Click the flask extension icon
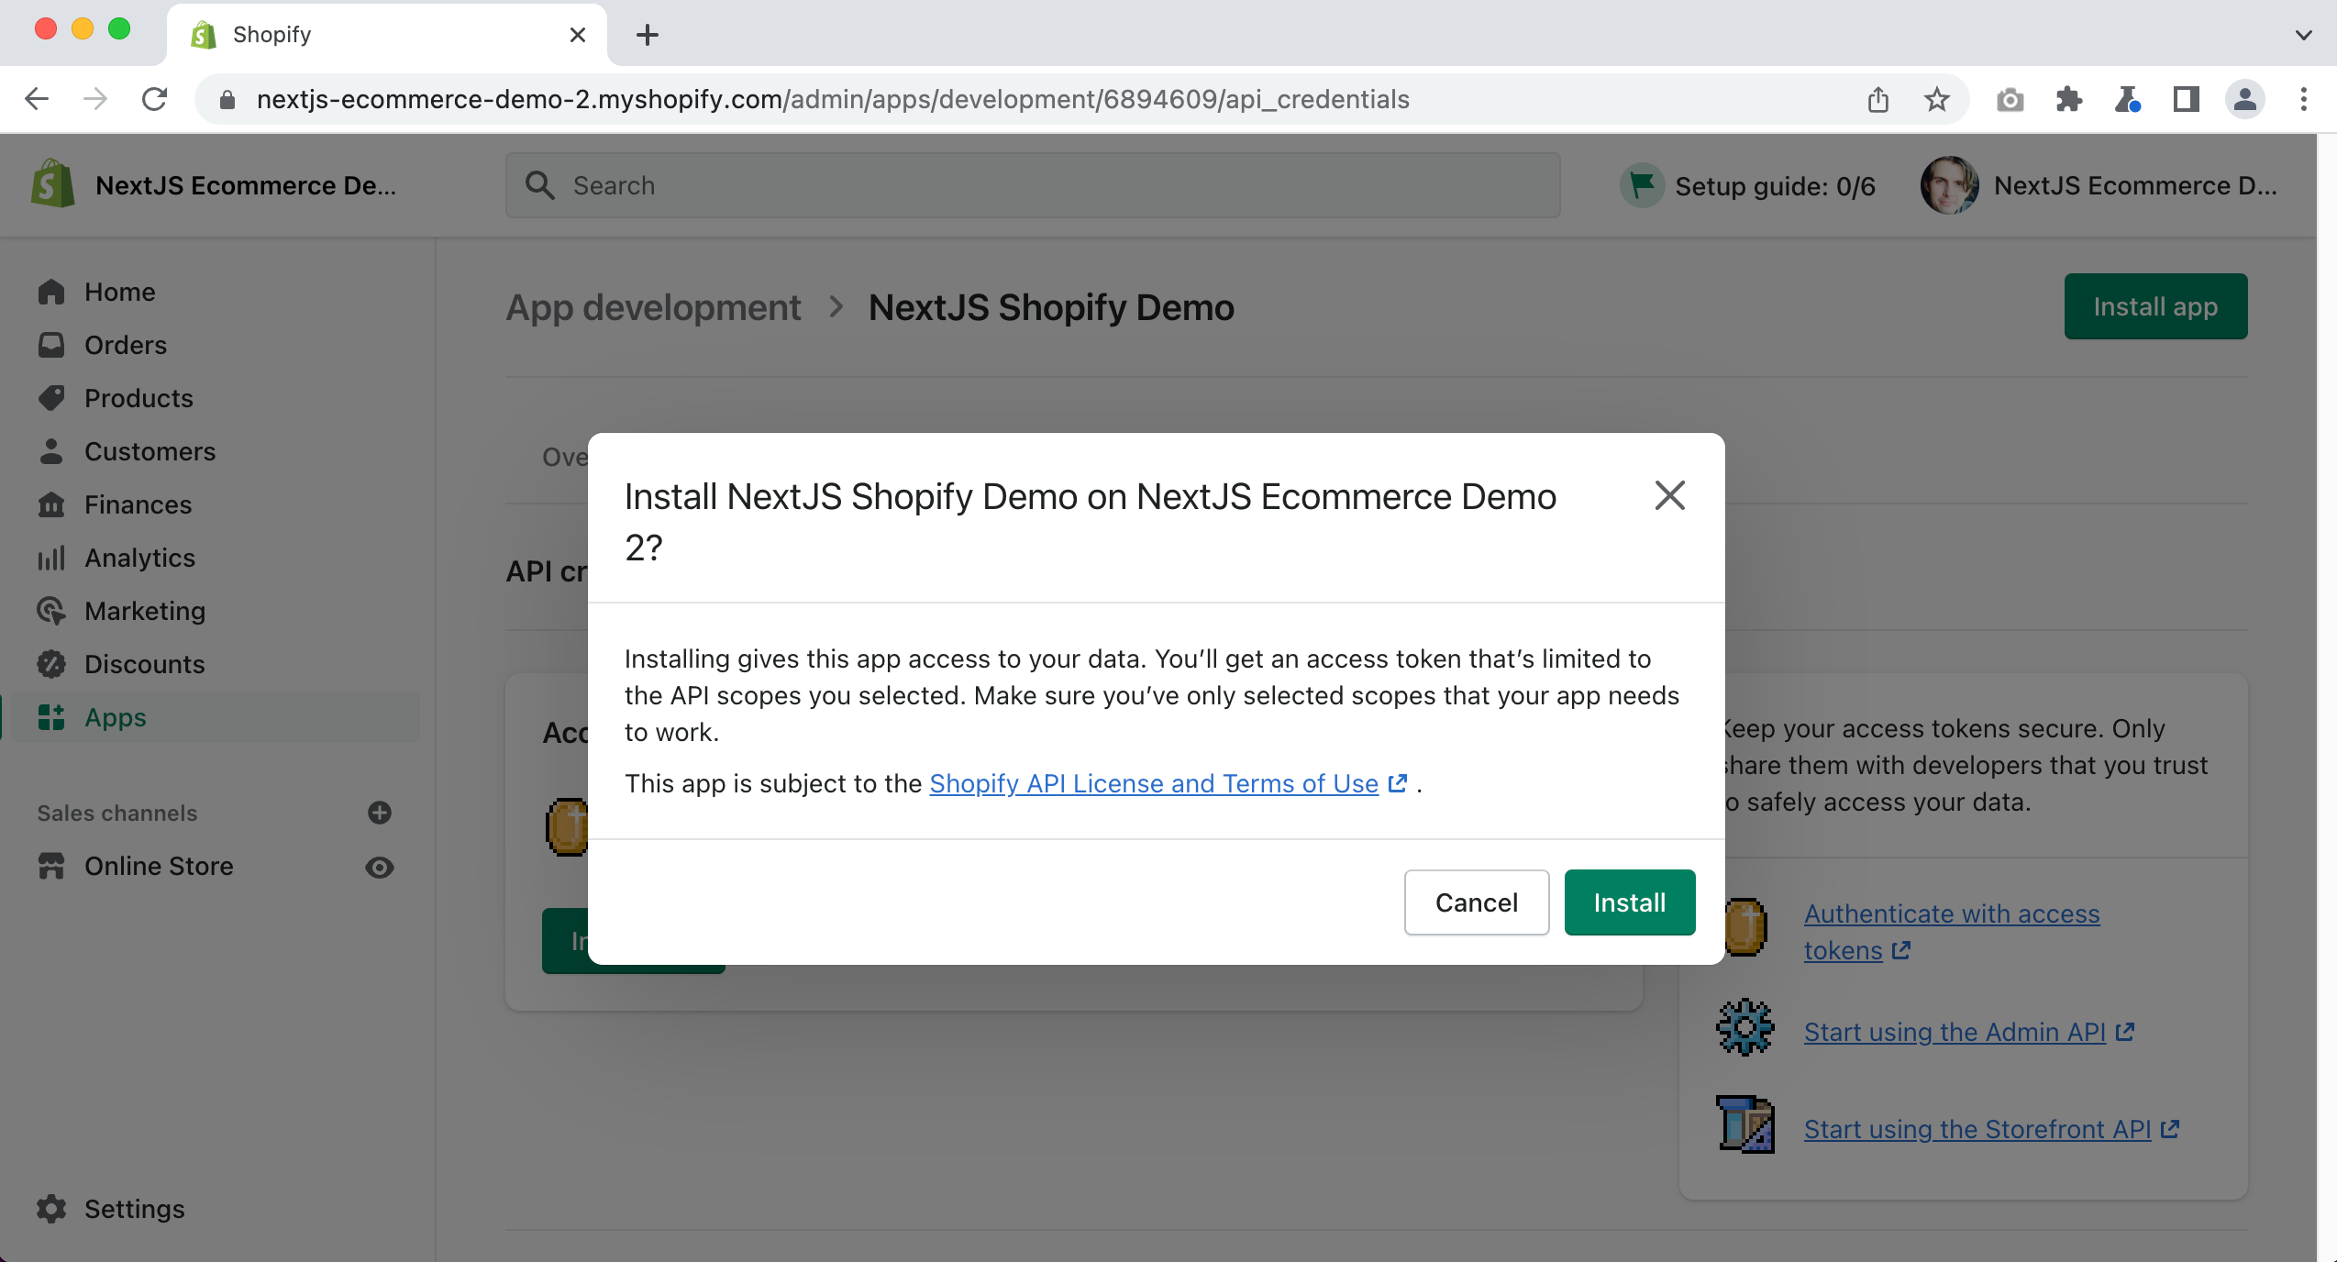 pyautogui.click(x=2128, y=99)
